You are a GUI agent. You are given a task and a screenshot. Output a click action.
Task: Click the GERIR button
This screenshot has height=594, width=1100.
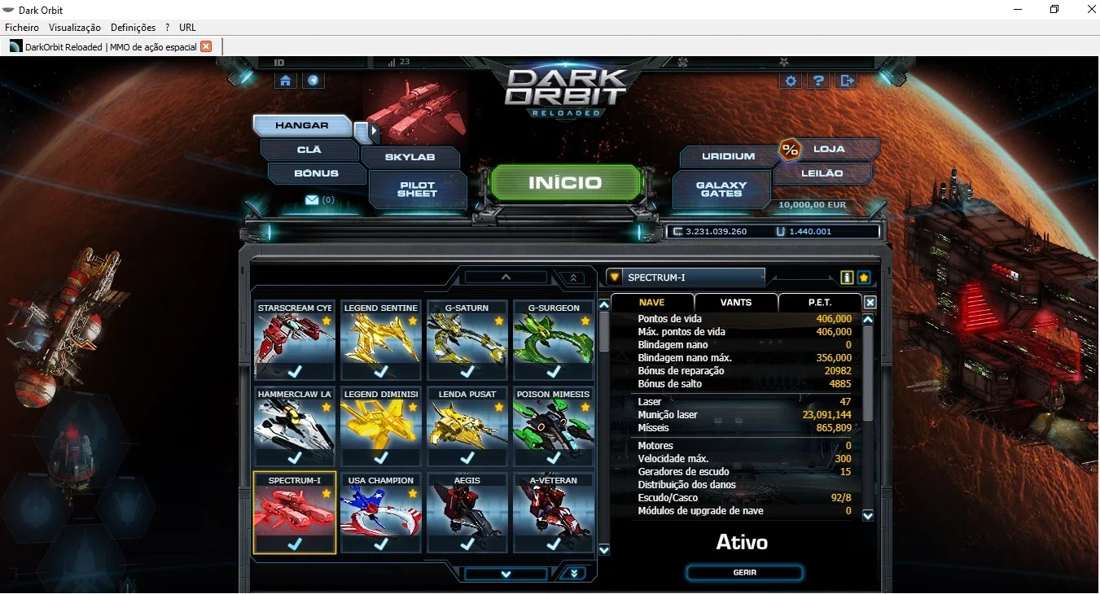(x=745, y=573)
